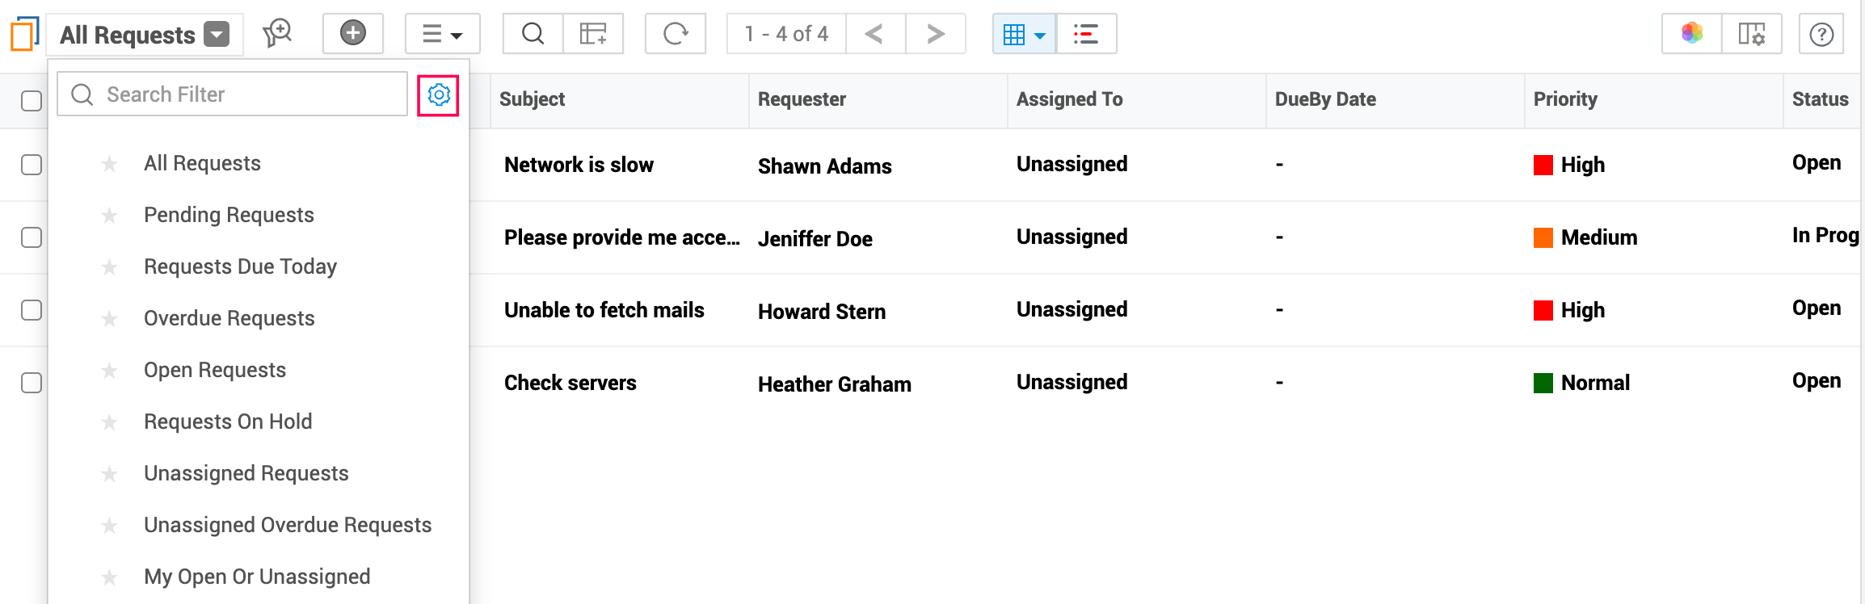Click the refresh list icon
This screenshot has width=1865, height=604.
pos(675,34)
